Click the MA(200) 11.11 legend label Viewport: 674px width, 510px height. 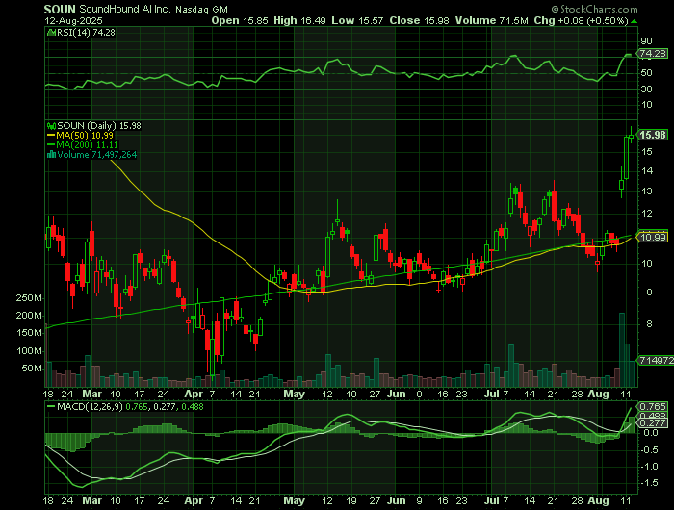[x=88, y=145]
